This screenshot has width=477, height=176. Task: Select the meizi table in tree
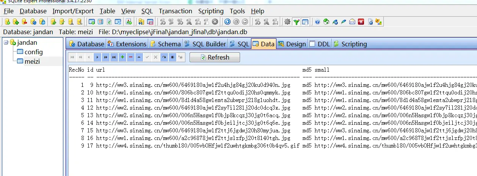click(32, 61)
